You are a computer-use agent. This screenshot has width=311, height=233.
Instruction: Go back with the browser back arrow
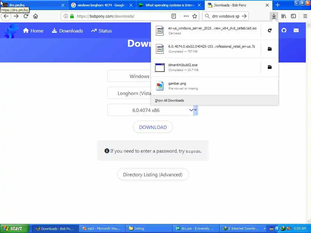pos(6,16)
